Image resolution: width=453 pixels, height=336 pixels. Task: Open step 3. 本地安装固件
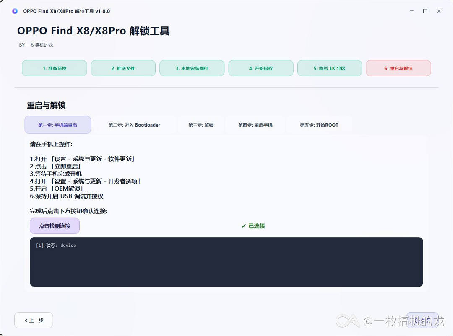pos(192,68)
